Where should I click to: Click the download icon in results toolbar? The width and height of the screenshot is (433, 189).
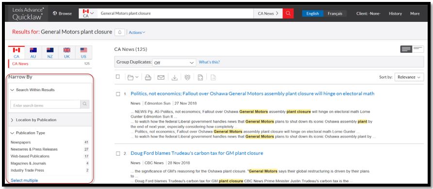tap(175, 78)
